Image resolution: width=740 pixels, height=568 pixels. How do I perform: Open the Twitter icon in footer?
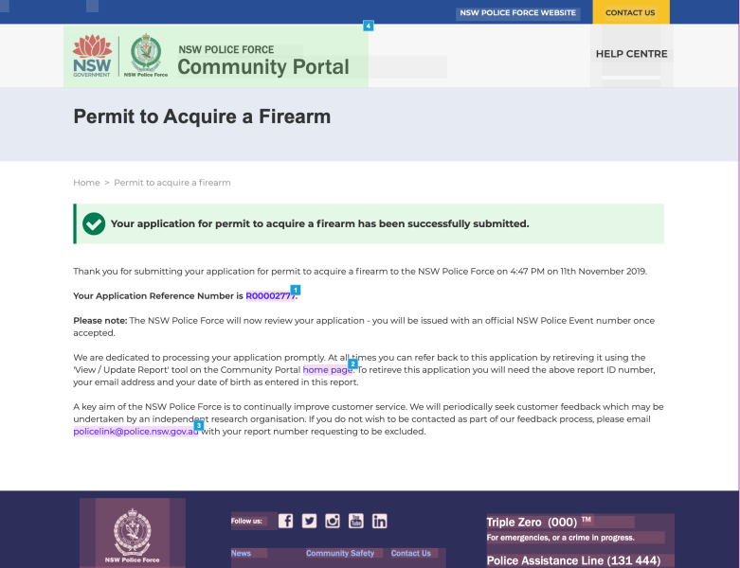309,521
